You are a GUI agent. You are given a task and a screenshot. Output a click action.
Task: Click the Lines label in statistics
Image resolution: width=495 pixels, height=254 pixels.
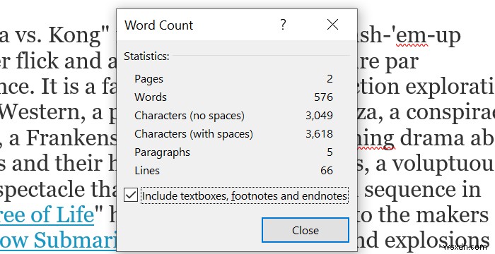(147, 171)
